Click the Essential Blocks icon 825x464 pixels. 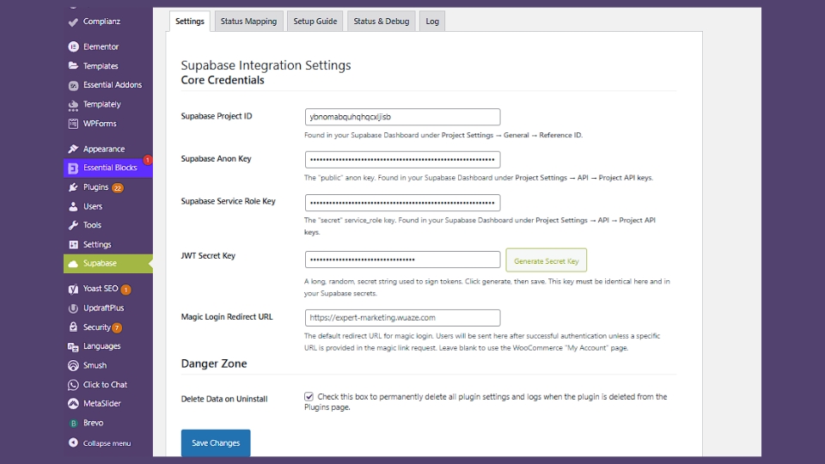(x=73, y=168)
